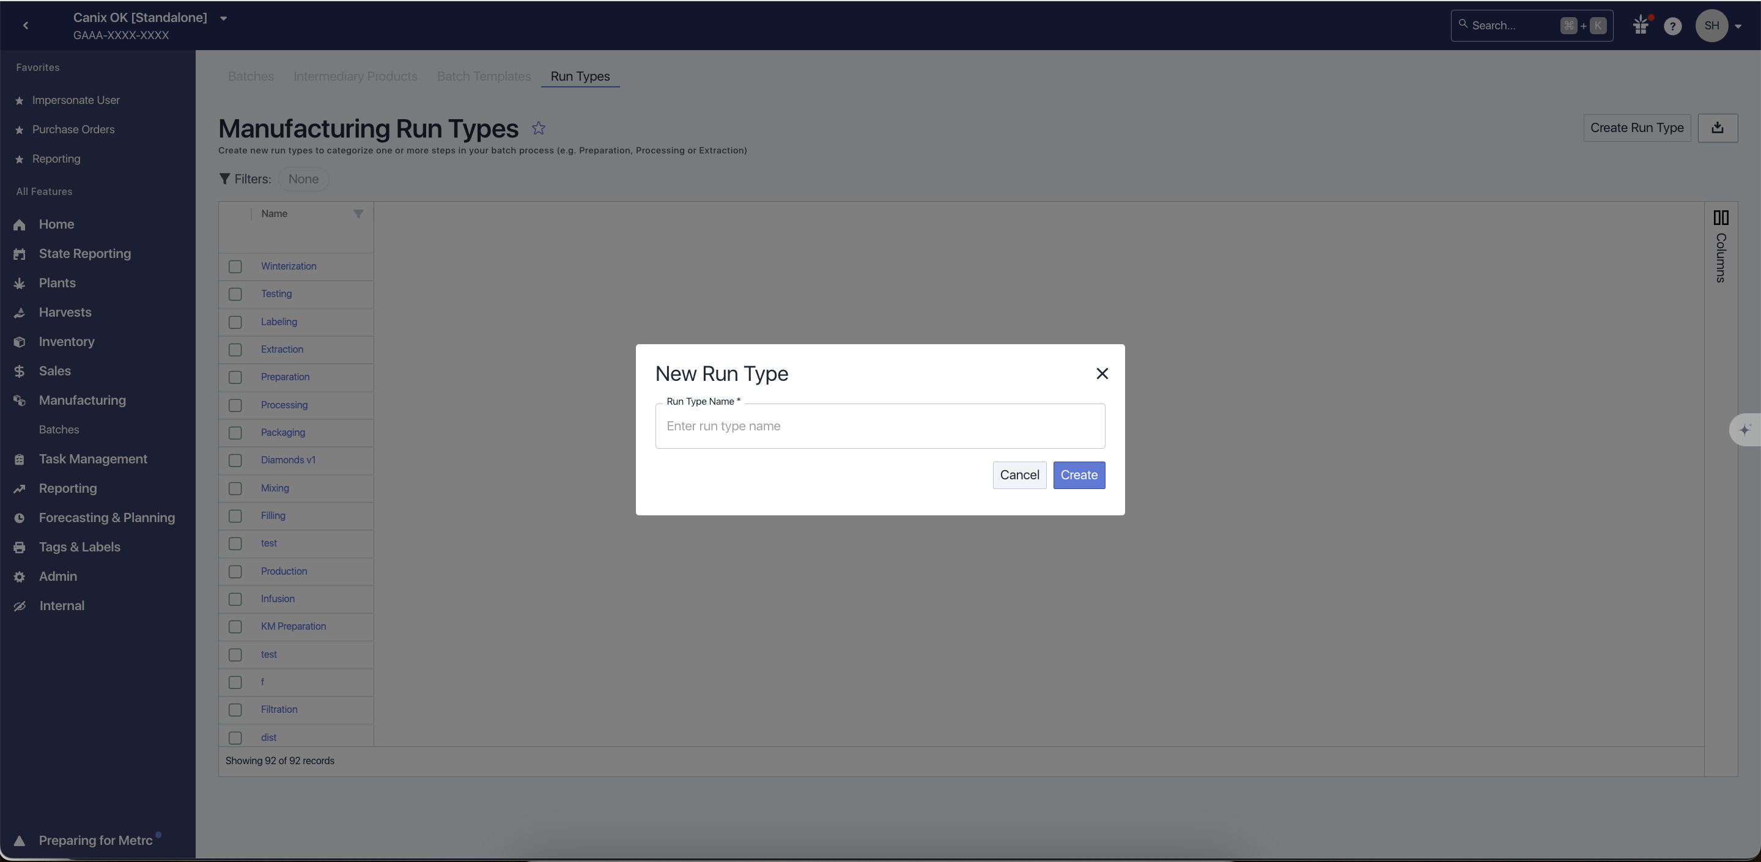This screenshot has width=1761, height=862.
Task: Open State Reporting sidebar icon
Action: (19, 254)
